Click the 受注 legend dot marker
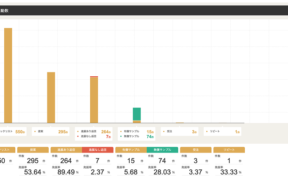Viewport: 288px width, 177px height. pos(164,131)
